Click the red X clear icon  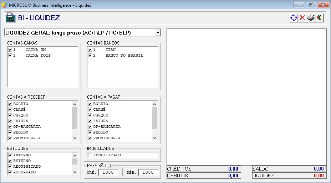[302, 18]
